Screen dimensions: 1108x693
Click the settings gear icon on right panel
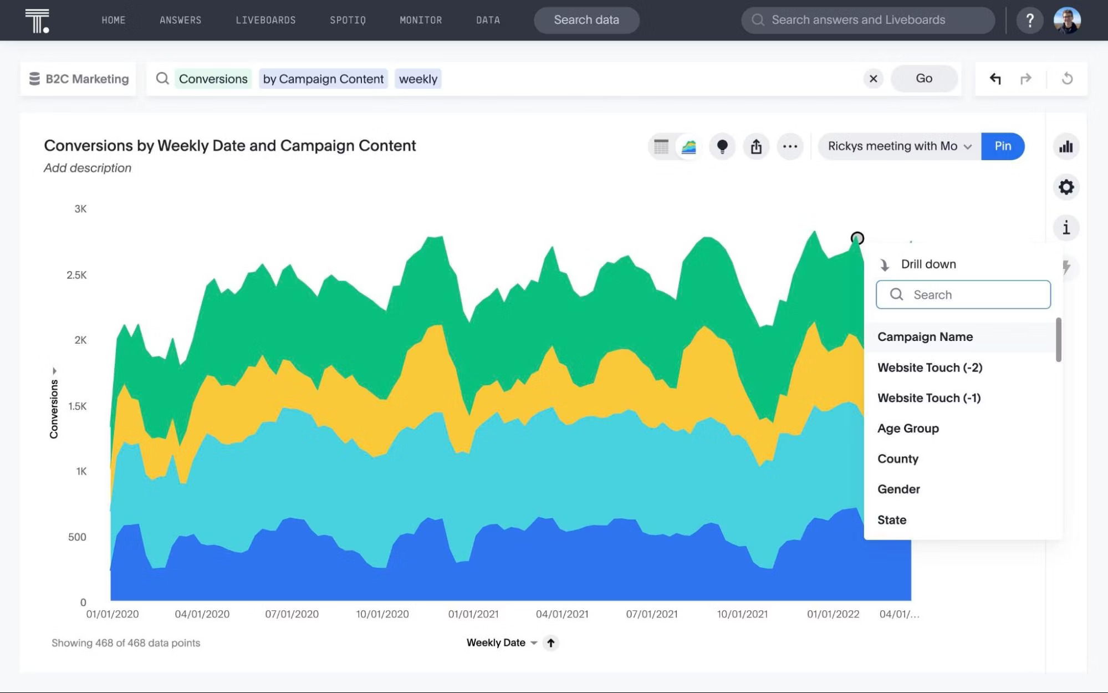pyautogui.click(x=1066, y=186)
